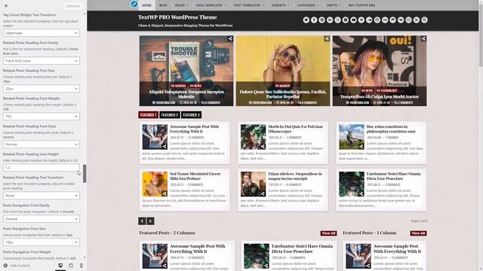483x271 pixels.
Task: Click share icon on Sed Nonne Merninisti thumbnail
Action: 165,194
